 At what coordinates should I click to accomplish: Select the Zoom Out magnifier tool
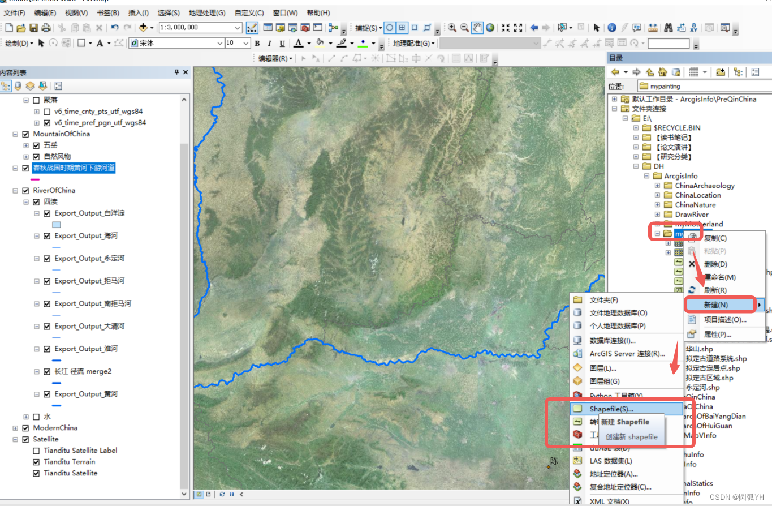(464, 27)
